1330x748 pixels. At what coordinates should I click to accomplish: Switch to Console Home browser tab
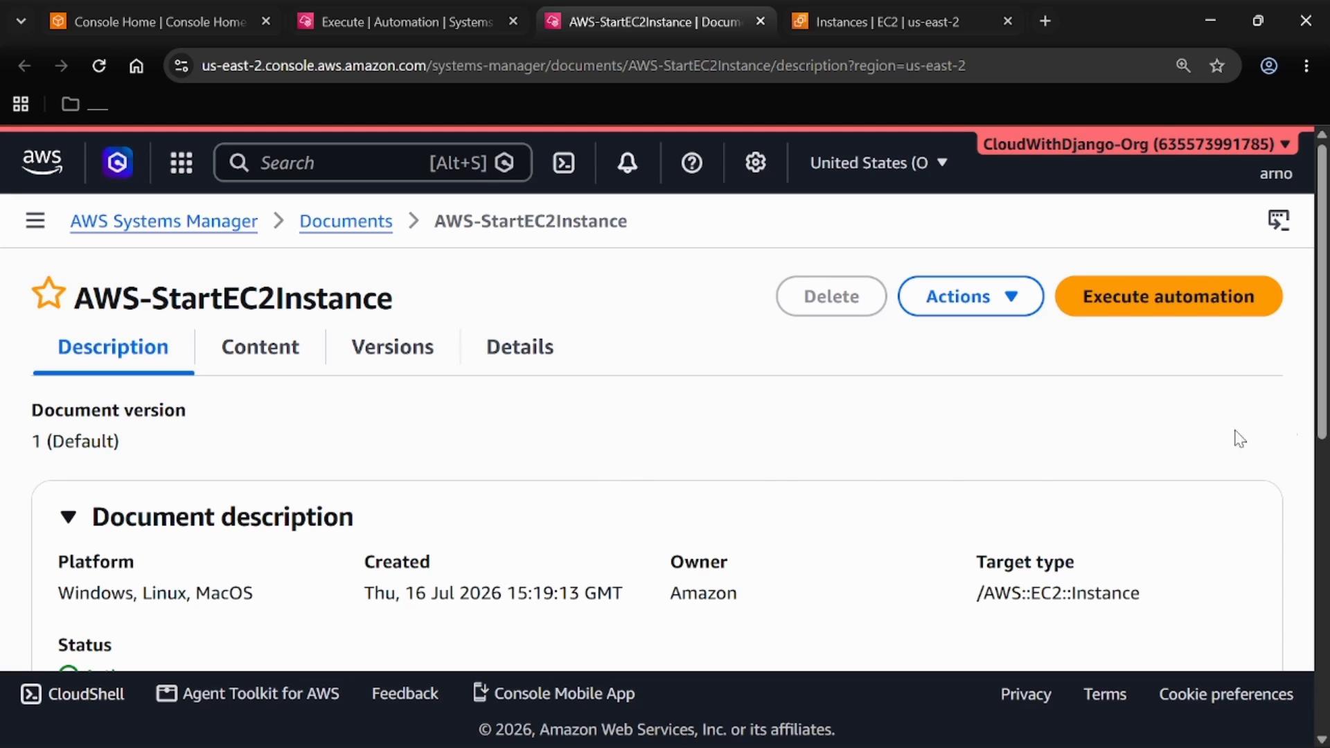[x=161, y=21]
